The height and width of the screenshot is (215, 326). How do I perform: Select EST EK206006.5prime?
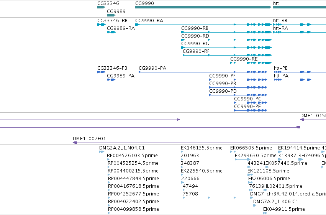tap(251, 182)
